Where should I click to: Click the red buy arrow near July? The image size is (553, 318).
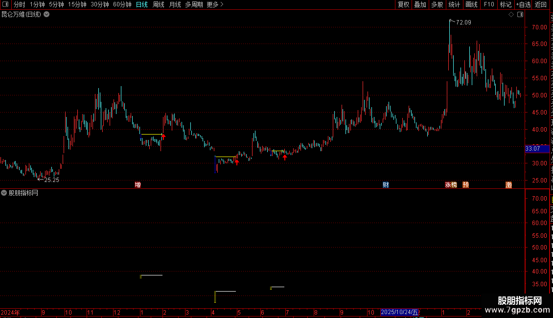point(285,157)
